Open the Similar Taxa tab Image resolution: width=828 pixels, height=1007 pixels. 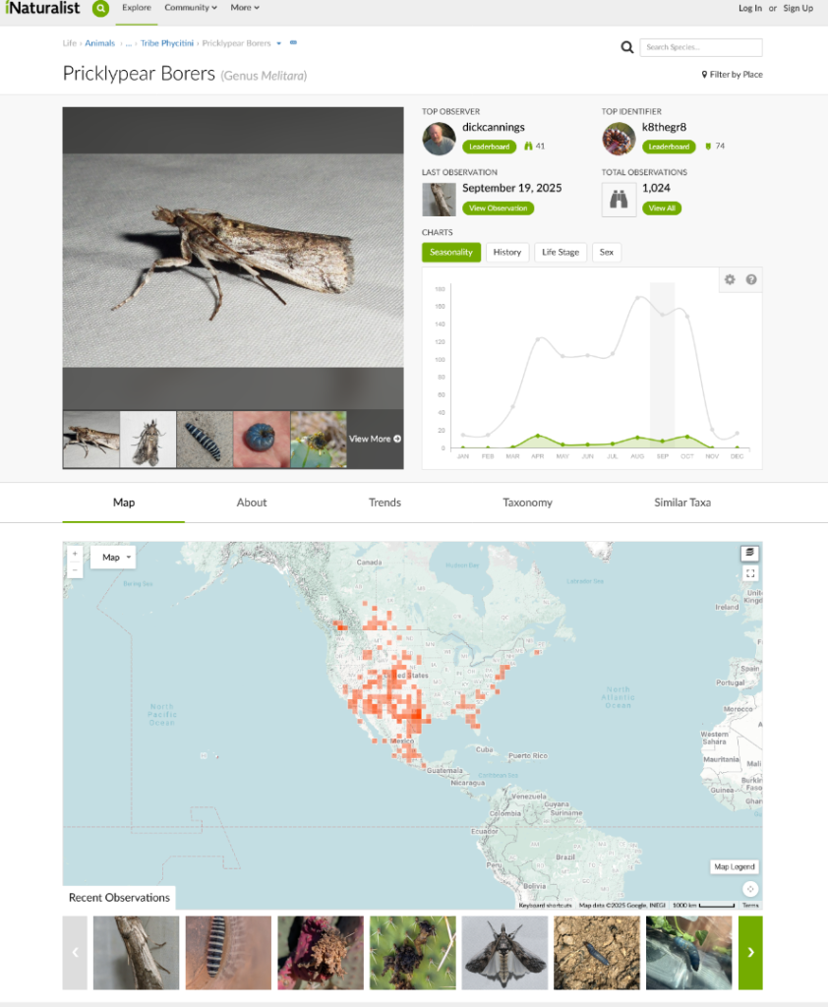(682, 503)
